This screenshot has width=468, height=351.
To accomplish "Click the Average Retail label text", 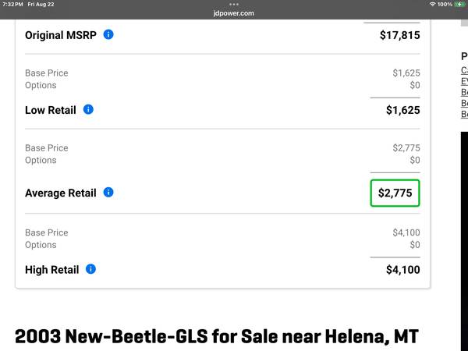I will (x=61, y=193).
